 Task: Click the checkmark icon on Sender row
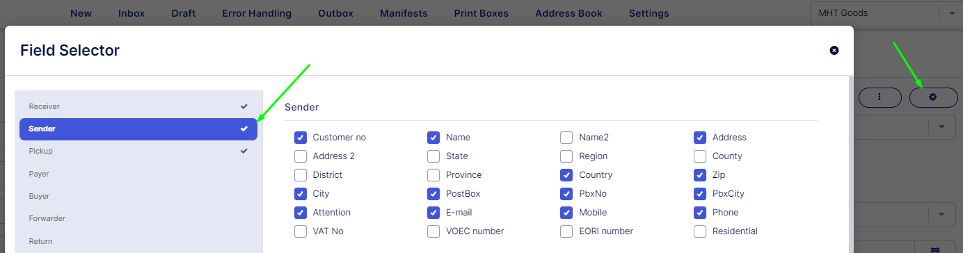(244, 129)
